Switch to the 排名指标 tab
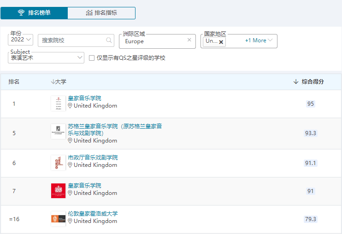The height and width of the screenshot is (234, 342). (x=101, y=13)
